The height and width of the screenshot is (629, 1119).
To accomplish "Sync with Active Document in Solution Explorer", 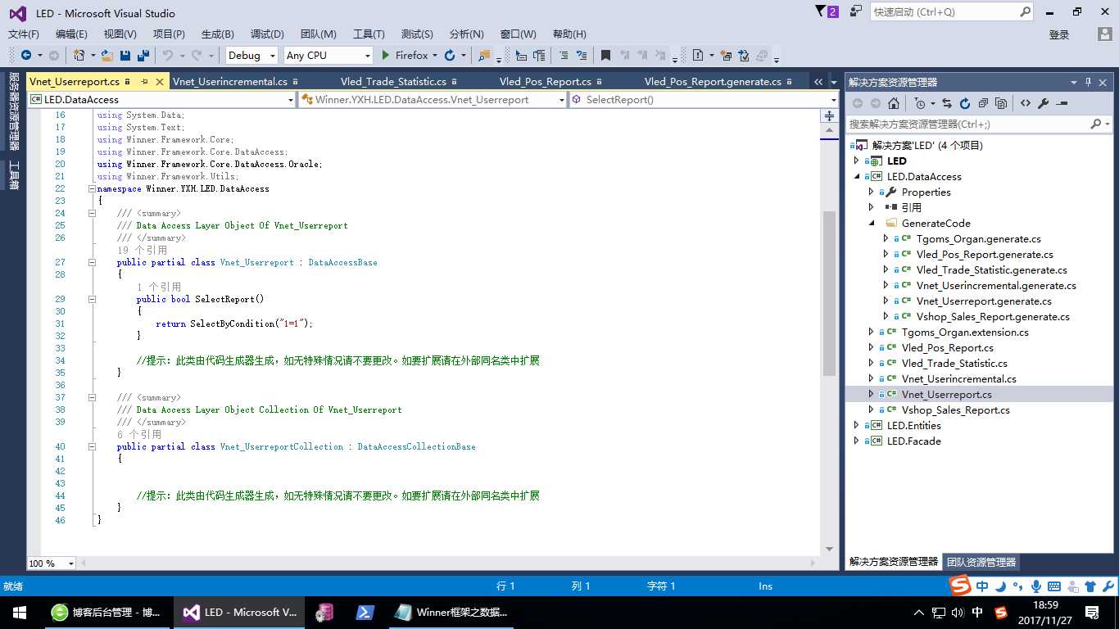I will point(947,103).
